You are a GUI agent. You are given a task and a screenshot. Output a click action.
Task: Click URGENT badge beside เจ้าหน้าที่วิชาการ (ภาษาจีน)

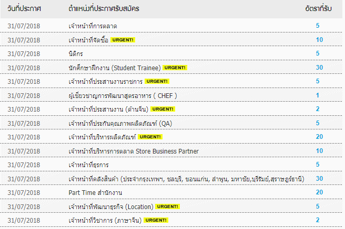tap(157, 220)
